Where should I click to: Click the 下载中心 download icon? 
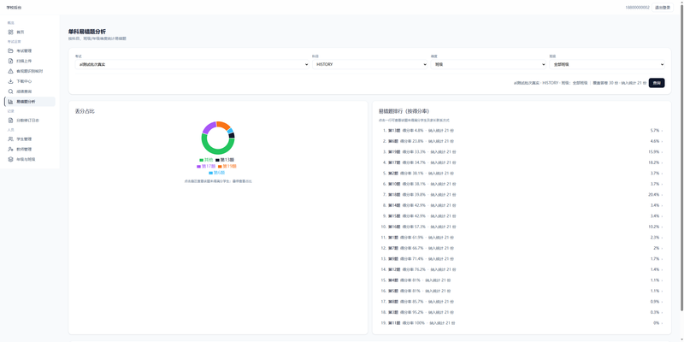[x=10, y=81]
